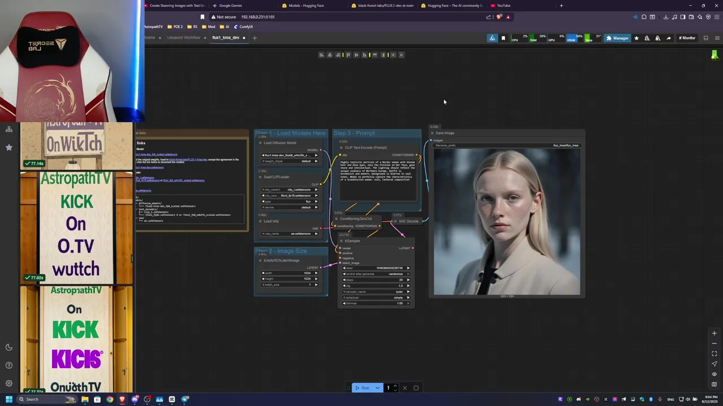This screenshot has height=406, width=723.
Task: Open the device dropdown in DualCLIPLoader
Action: click(x=290, y=207)
